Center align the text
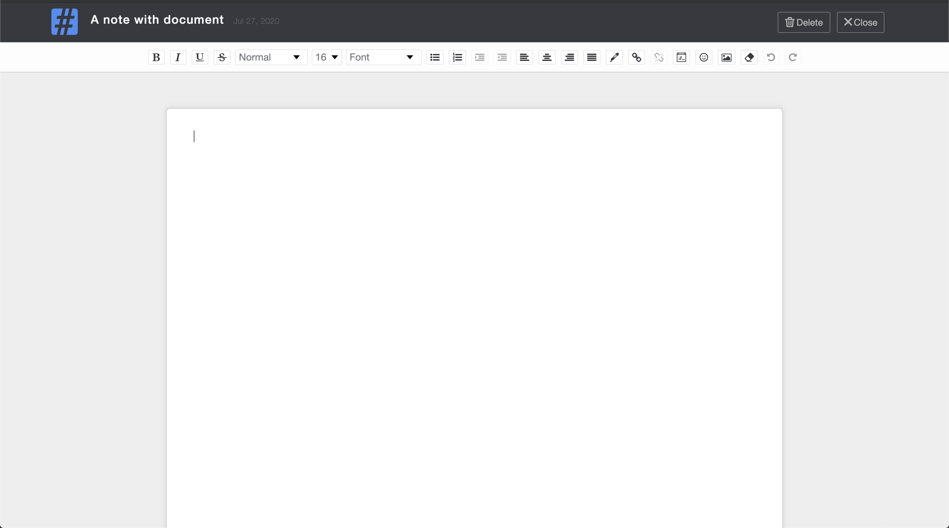This screenshot has height=528, width=949. click(x=547, y=57)
